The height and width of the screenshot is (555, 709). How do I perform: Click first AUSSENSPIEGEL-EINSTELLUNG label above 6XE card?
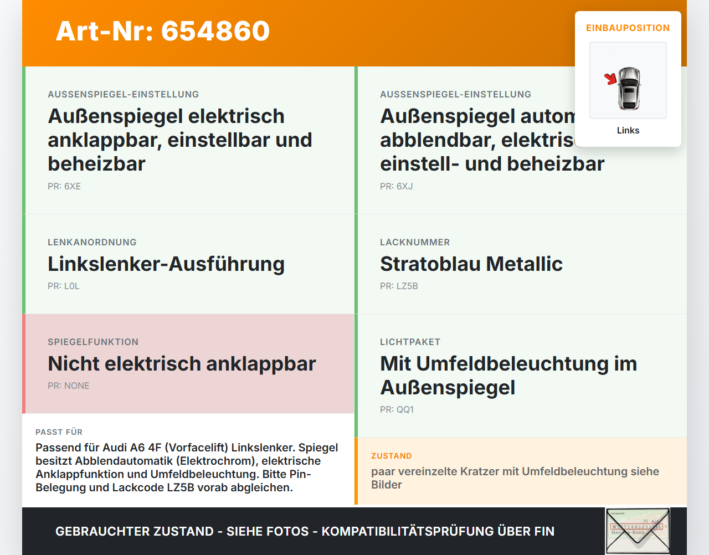pyautogui.click(x=124, y=94)
